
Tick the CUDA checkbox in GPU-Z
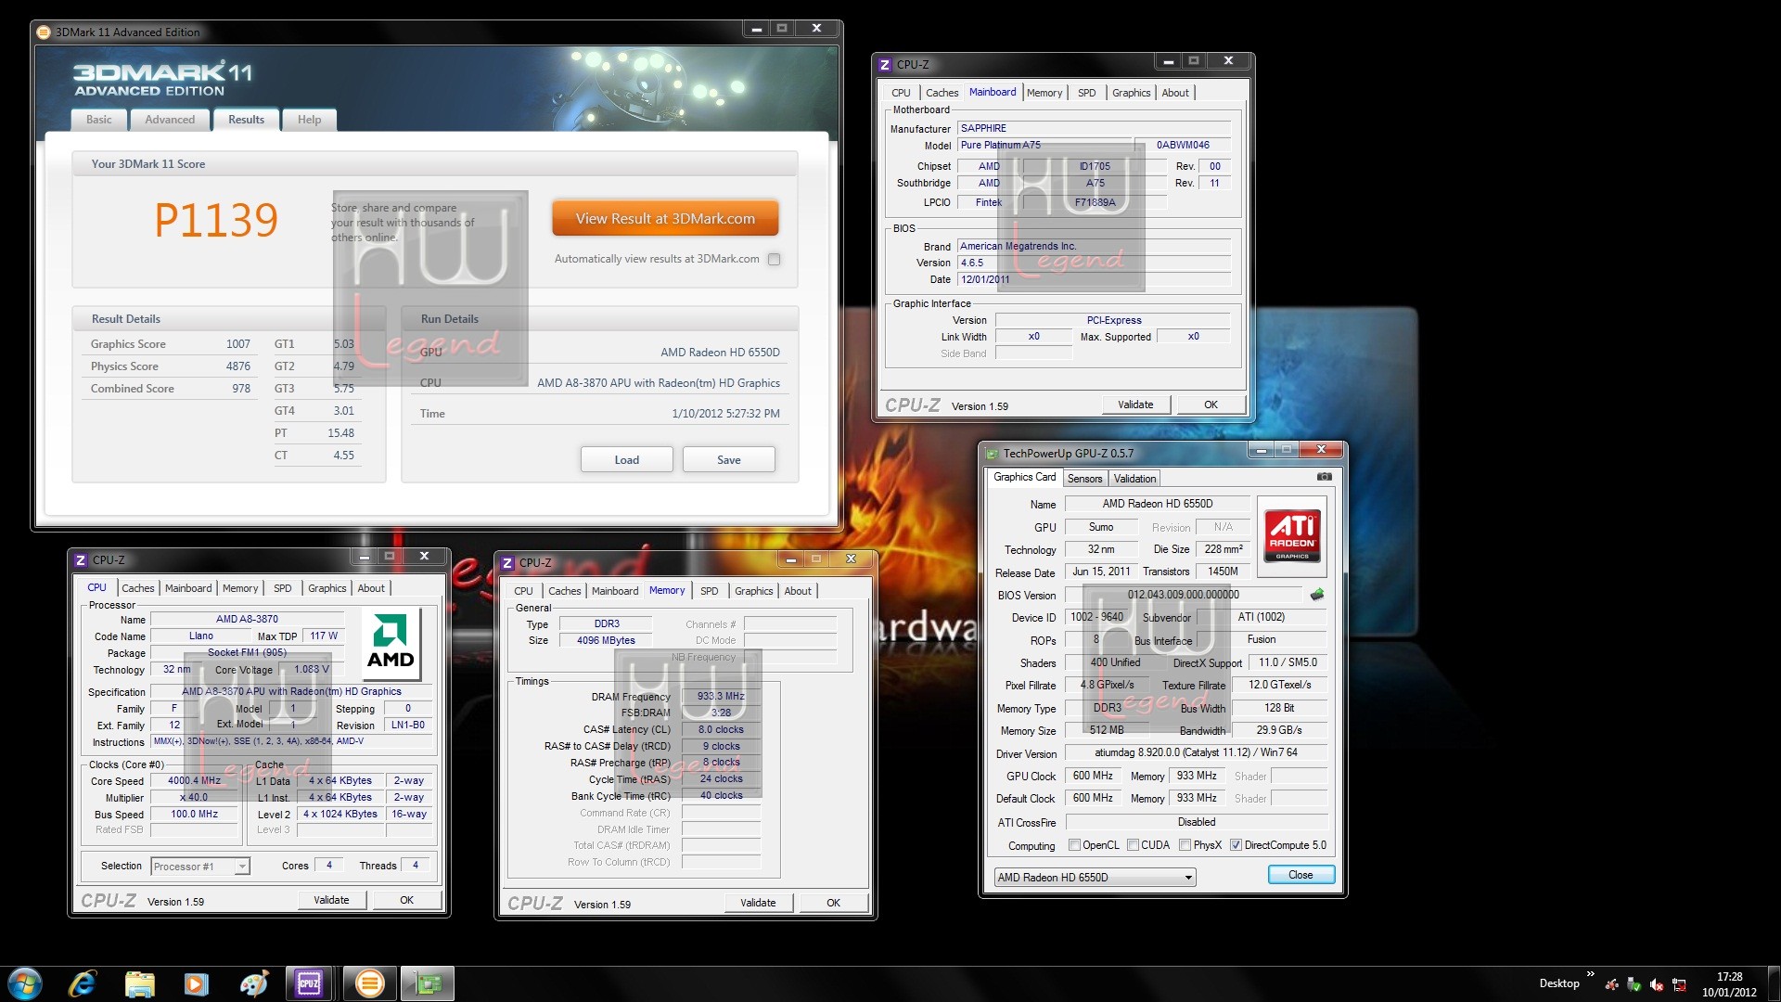(x=1133, y=845)
